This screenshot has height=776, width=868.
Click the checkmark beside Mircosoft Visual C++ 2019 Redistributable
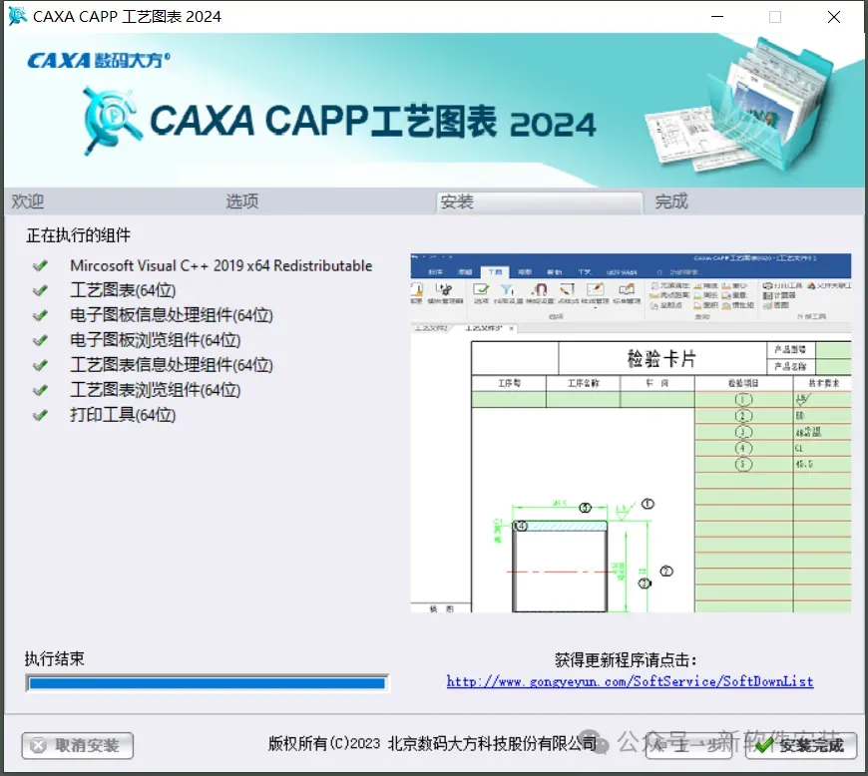pos(40,265)
